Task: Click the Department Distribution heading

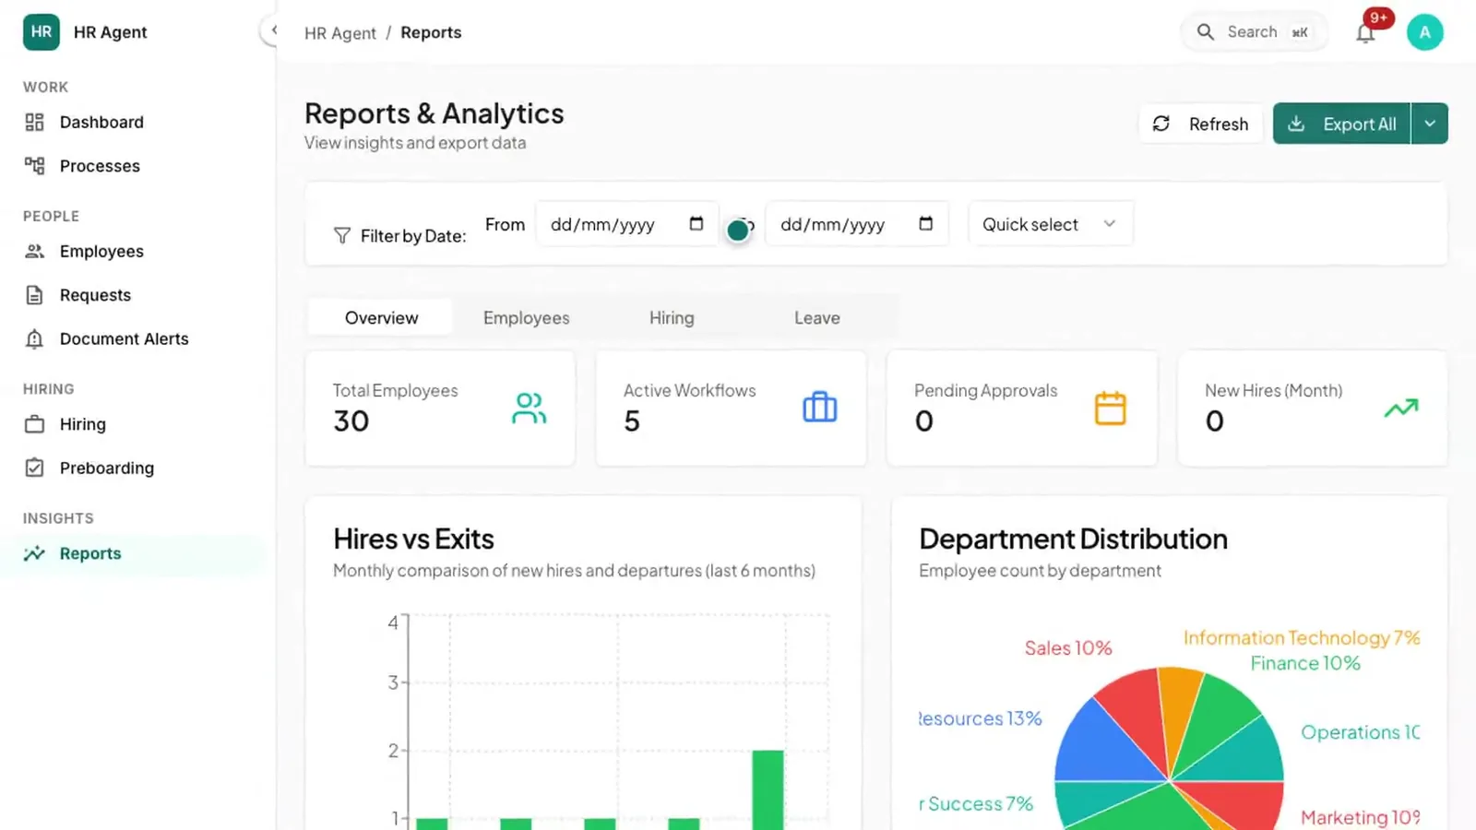Action: pos(1073,539)
